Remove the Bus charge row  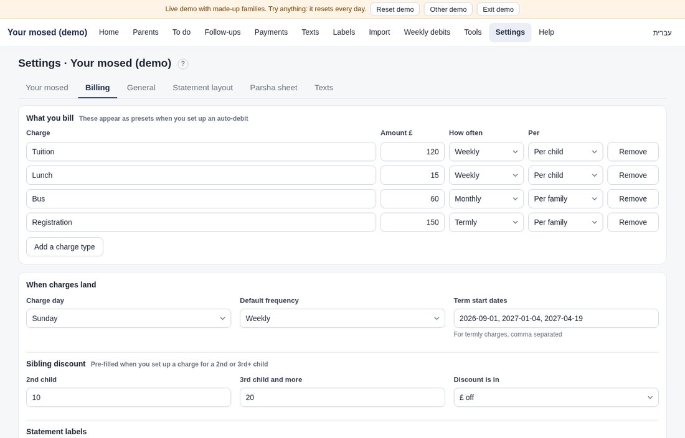pyautogui.click(x=633, y=199)
